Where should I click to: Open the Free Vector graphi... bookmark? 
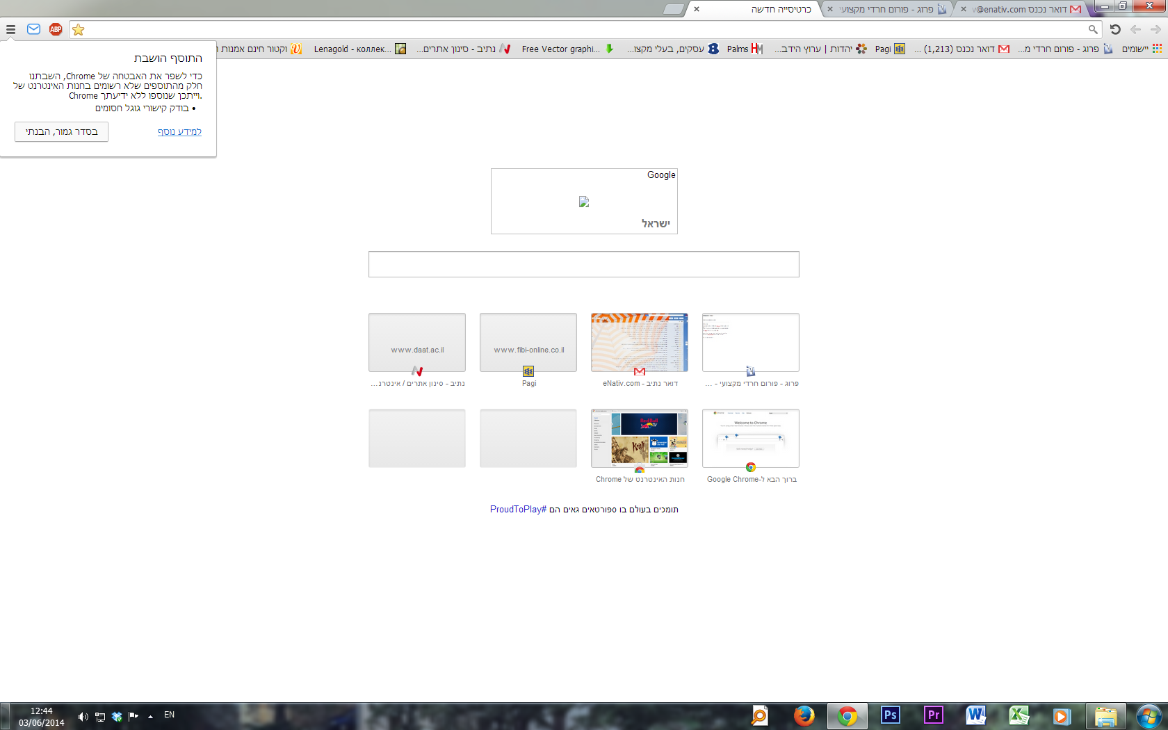click(568, 49)
